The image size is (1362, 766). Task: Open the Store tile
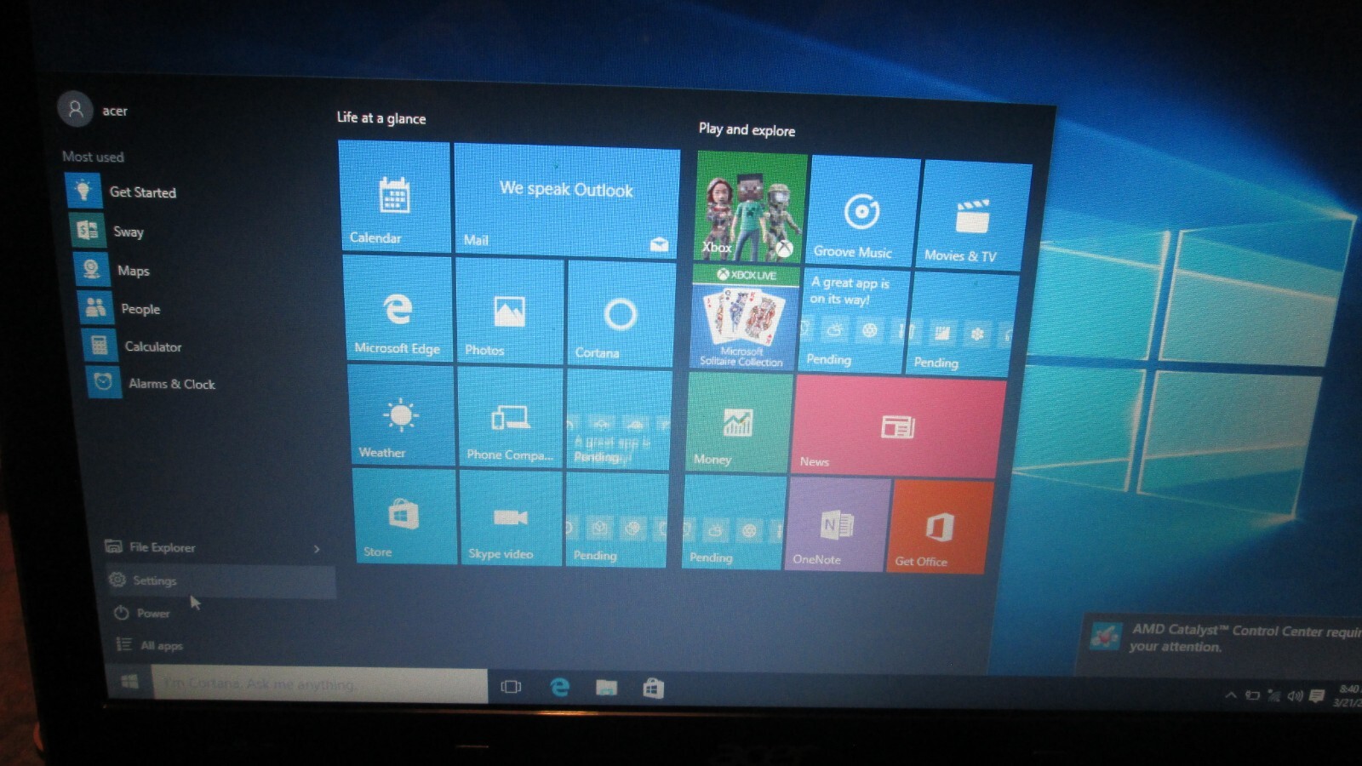pos(405,516)
